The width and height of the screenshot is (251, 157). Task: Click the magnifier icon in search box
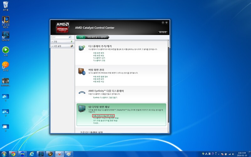[70, 37]
